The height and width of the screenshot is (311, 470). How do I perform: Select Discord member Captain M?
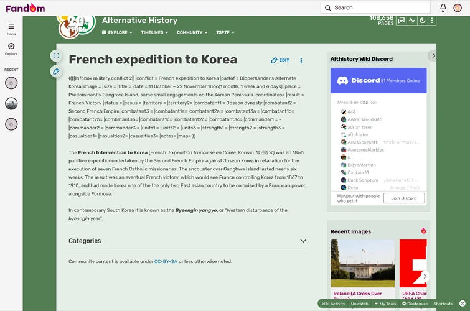(355, 172)
